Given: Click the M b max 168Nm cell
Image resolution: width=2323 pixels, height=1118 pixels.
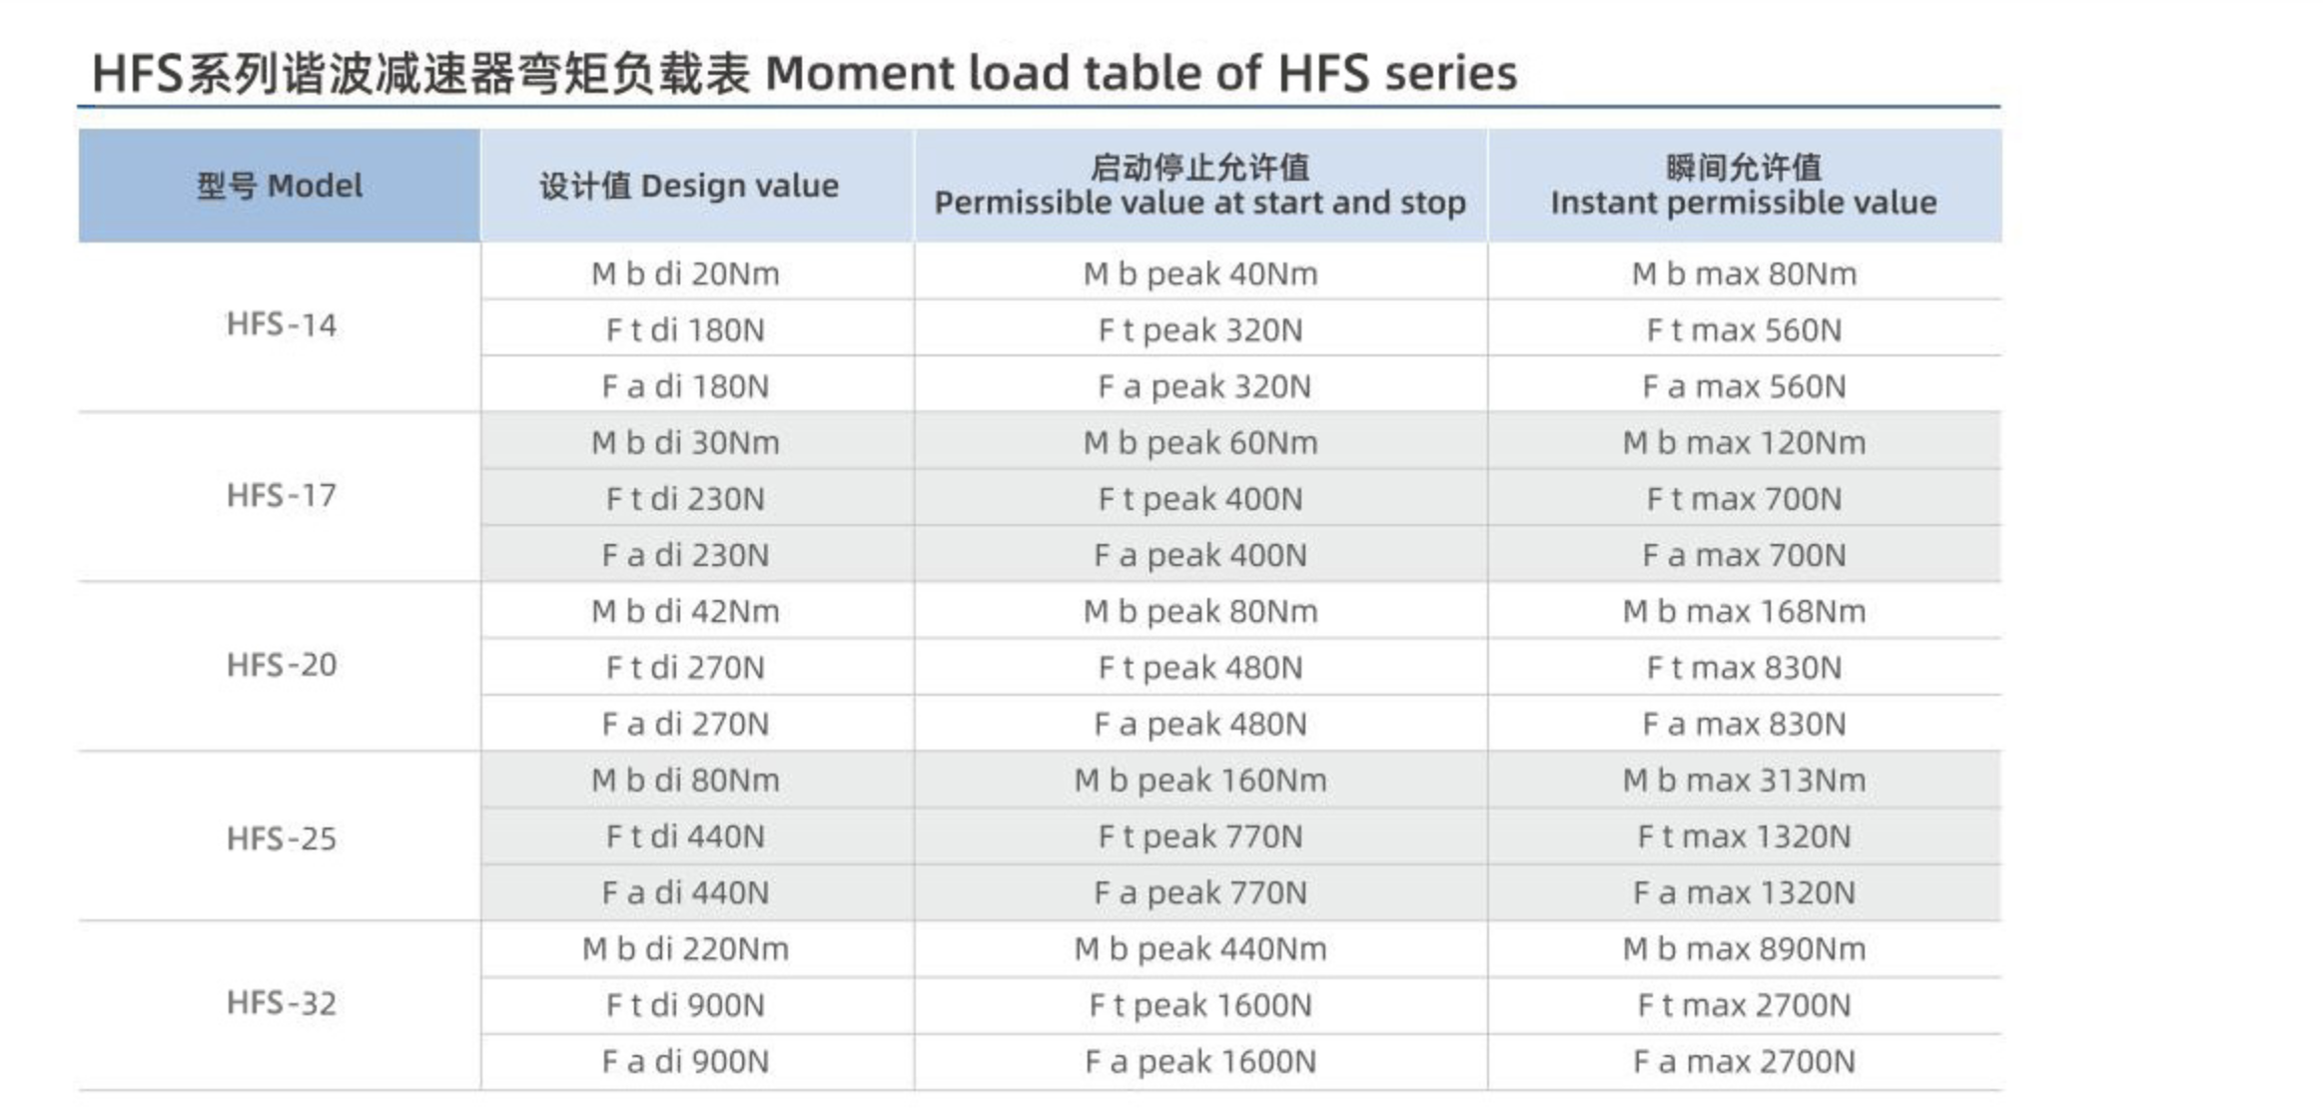Looking at the screenshot, I should pos(1743,611).
